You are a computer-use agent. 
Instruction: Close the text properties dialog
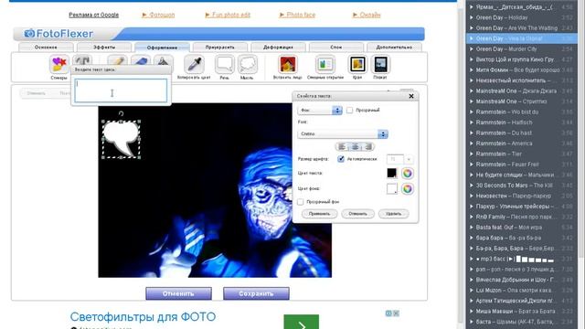(411, 96)
